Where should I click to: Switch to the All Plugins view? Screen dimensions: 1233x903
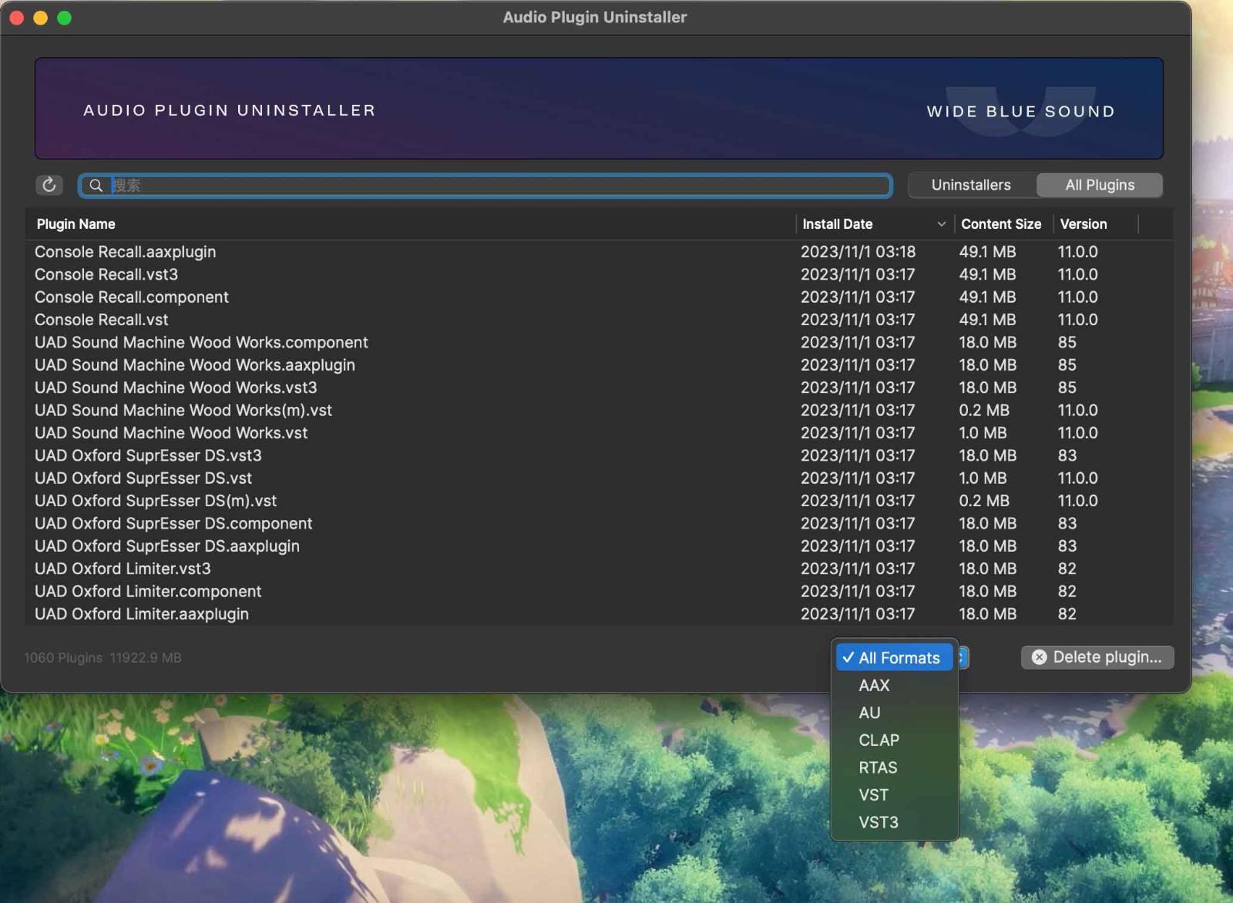[x=1100, y=185]
